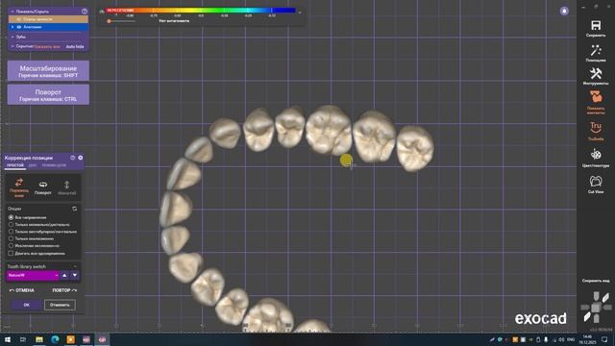
Task: Close the Коррекция позиции panel
Action: pos(81,158)
